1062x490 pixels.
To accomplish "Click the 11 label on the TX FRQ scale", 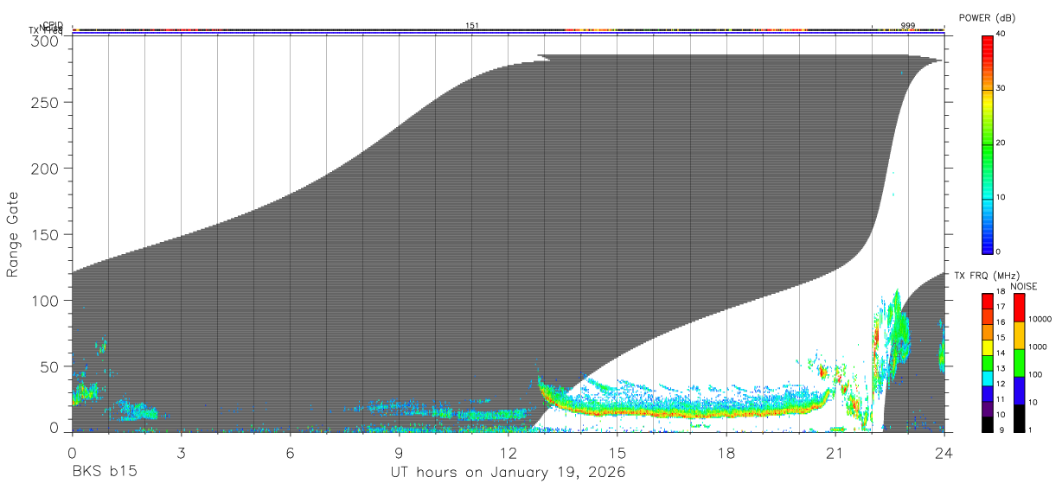I will point(1001,399).
